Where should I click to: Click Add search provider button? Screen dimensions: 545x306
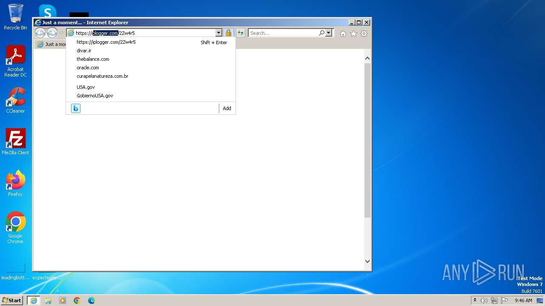(227, 108)
